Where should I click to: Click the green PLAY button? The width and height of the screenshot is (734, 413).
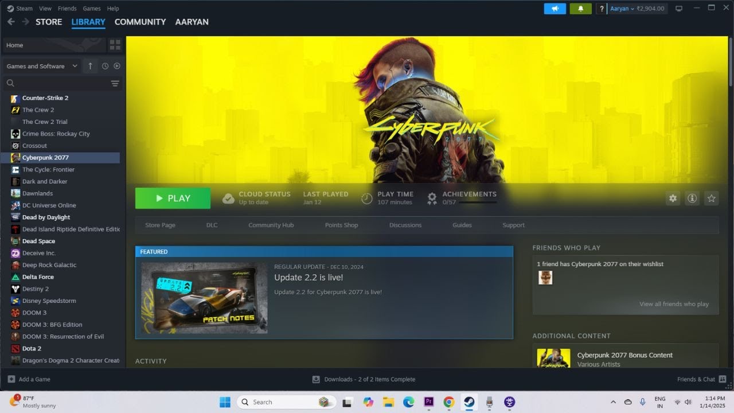pos(173,198)
